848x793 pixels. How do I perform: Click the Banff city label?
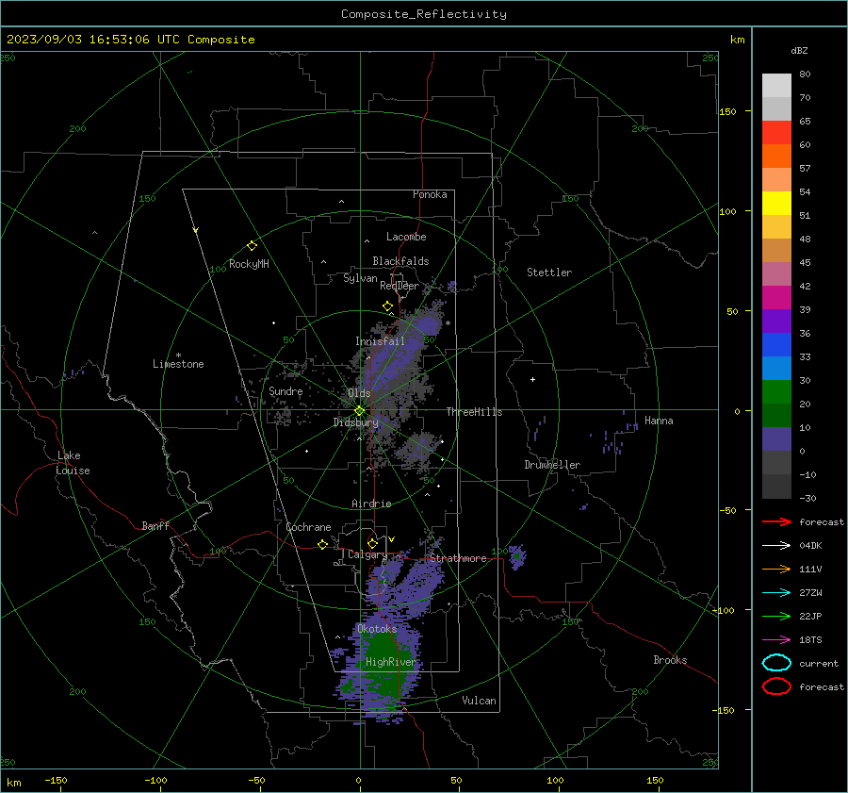(x=155, y=525)
